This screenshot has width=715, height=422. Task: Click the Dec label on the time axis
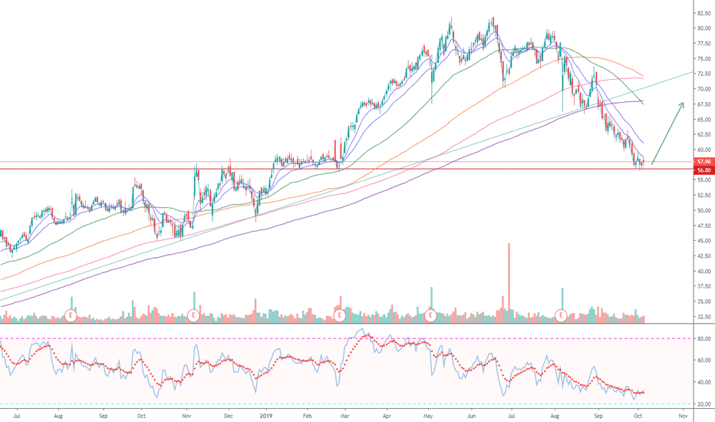pos(229,416)
